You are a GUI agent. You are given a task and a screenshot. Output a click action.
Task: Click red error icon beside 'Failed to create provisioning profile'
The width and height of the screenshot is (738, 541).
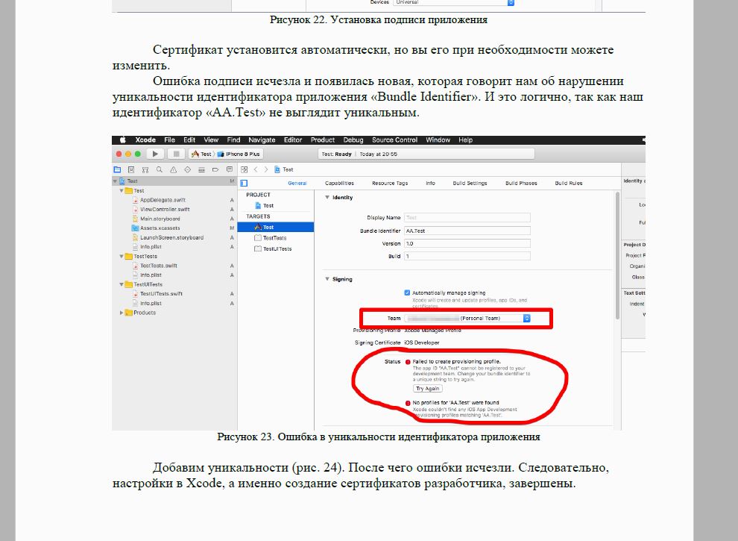[x=408, y=362]
